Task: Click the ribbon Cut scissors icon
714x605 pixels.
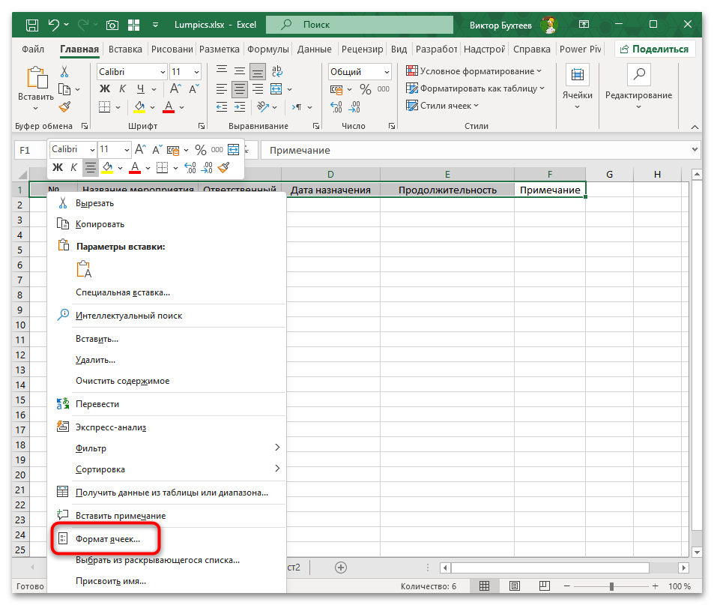Action: tap(64, 71)
